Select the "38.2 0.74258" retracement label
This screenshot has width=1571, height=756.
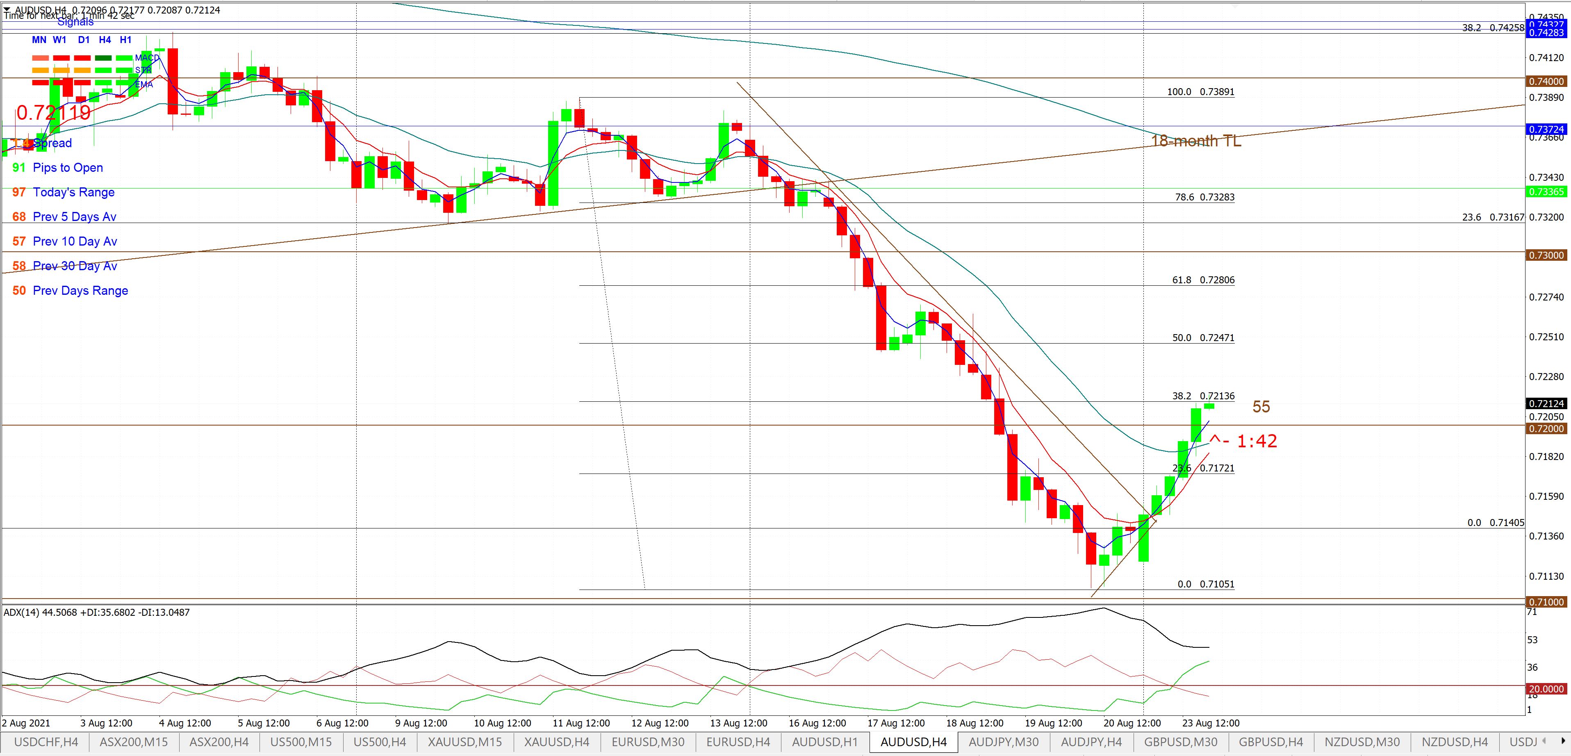(1493, 28)
